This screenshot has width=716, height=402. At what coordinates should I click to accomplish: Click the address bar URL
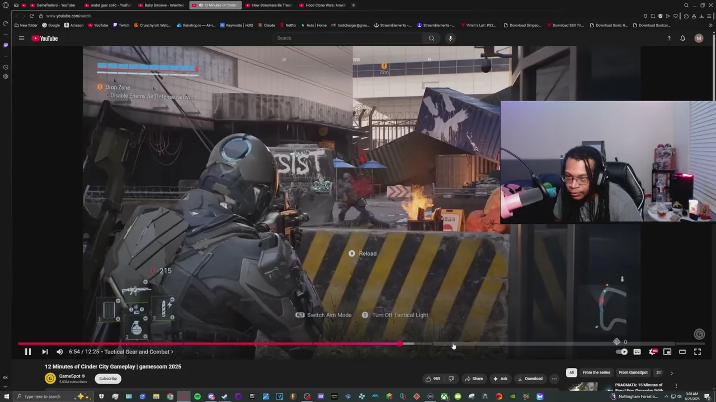[x=68, y=16]
